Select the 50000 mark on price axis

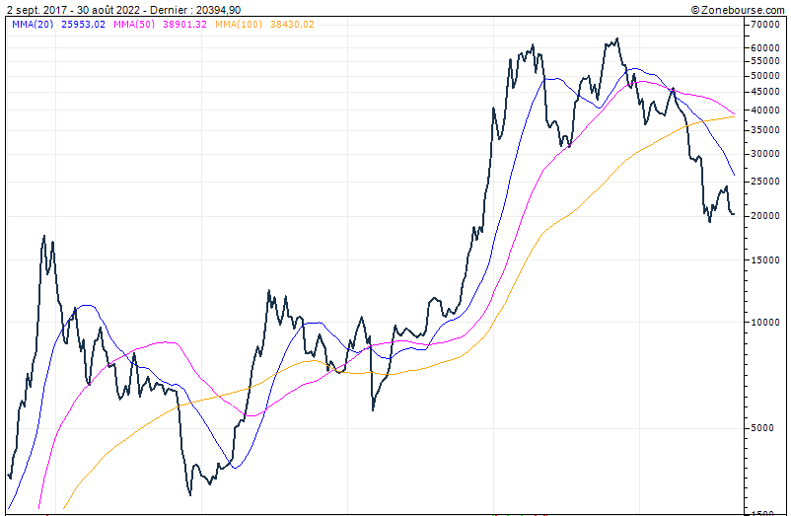click(x=765, y=76)
